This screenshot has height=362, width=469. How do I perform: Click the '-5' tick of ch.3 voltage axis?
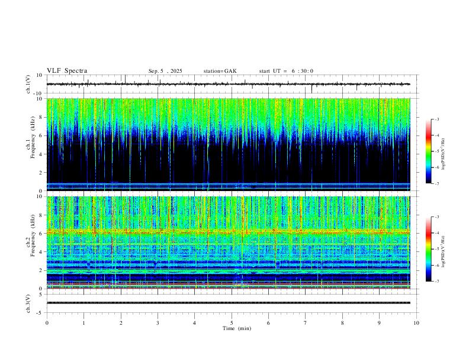coord(40,313)
